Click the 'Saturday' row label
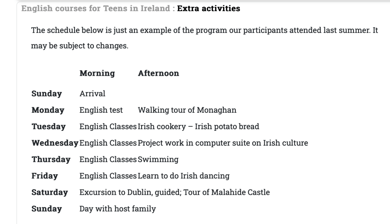The width and height of the screenshot is (390, 224). pos(49,193)
